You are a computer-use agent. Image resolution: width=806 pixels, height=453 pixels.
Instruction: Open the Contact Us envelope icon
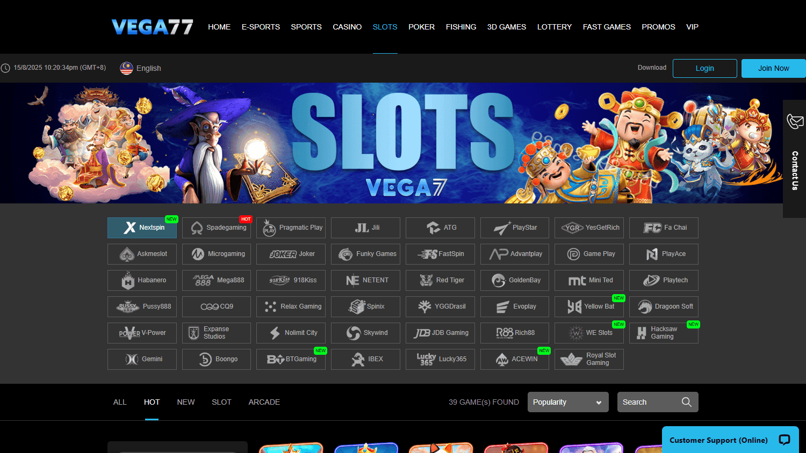[x=795, y=121]
